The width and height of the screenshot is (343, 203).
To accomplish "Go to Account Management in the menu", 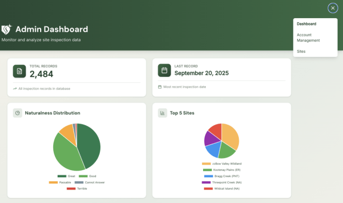I will point(308,38).
